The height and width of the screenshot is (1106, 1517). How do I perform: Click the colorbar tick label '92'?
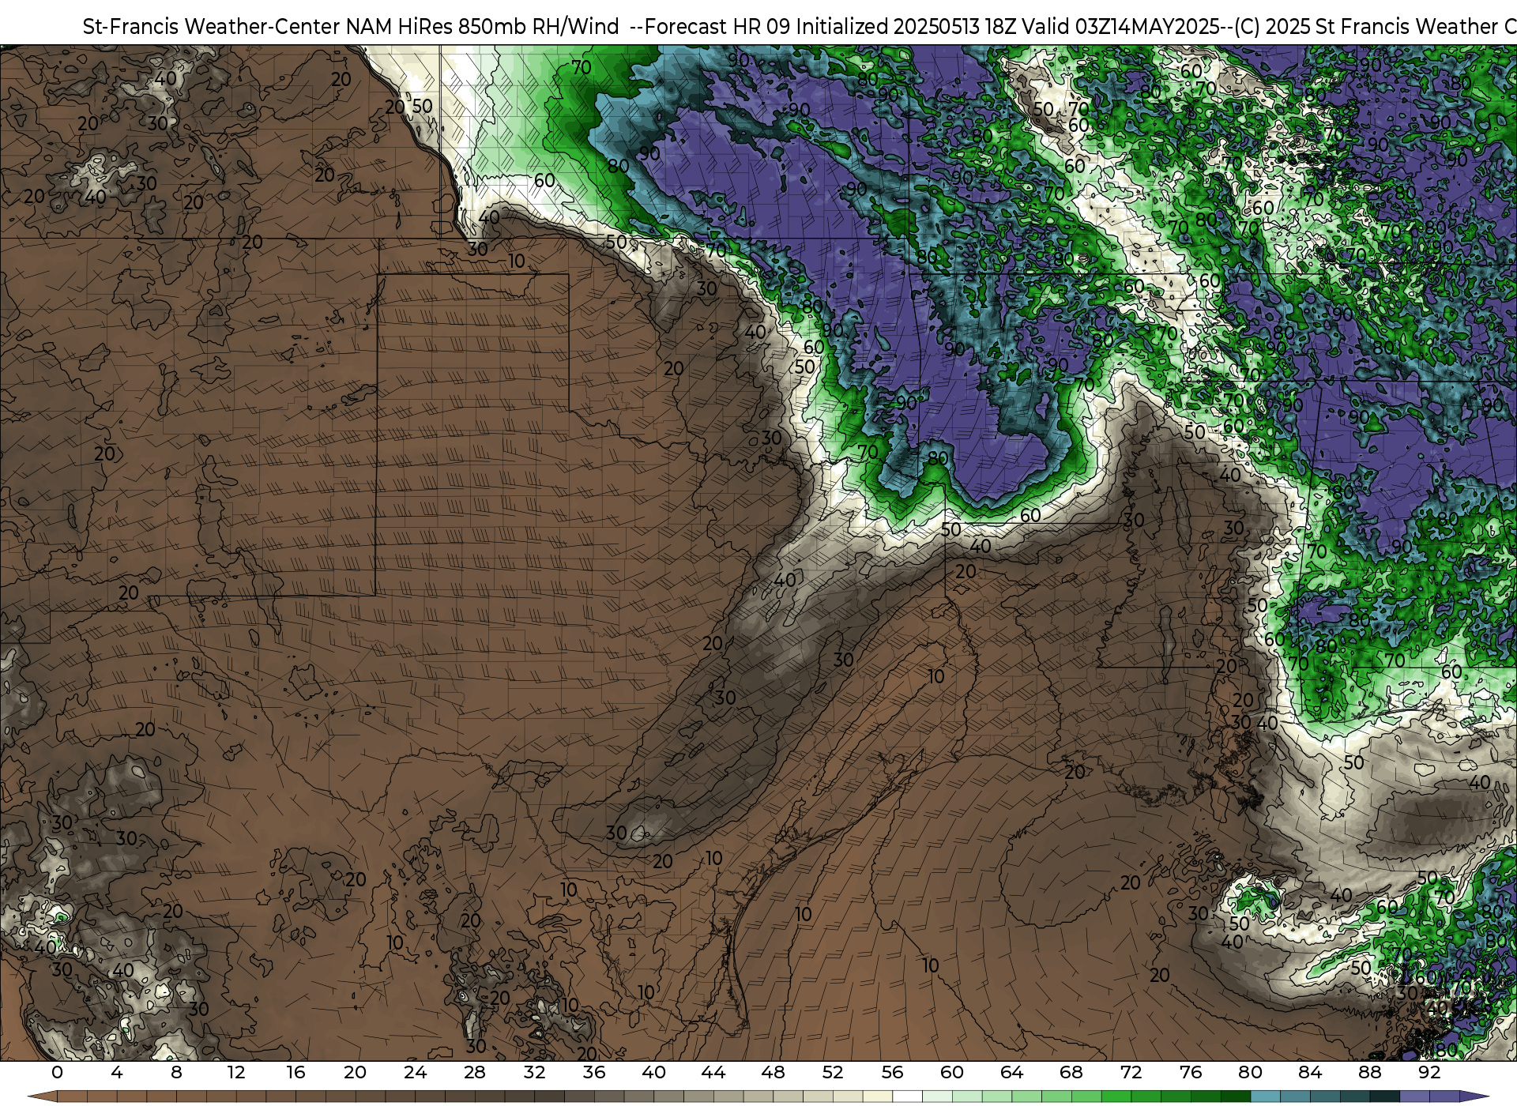[1429, 1073]
